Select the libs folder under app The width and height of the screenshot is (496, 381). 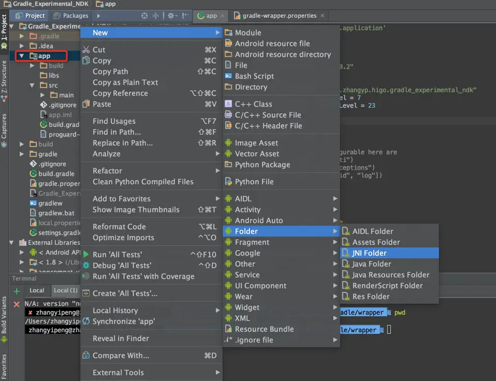(x=49, y=76)
